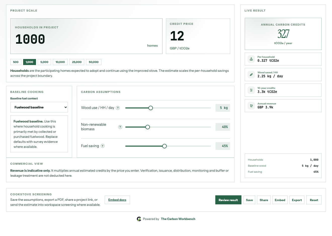Click the Households summary row value 1,000
This screenshot has height=236, width=332.
pyautogui.click(x=314, y=160)
